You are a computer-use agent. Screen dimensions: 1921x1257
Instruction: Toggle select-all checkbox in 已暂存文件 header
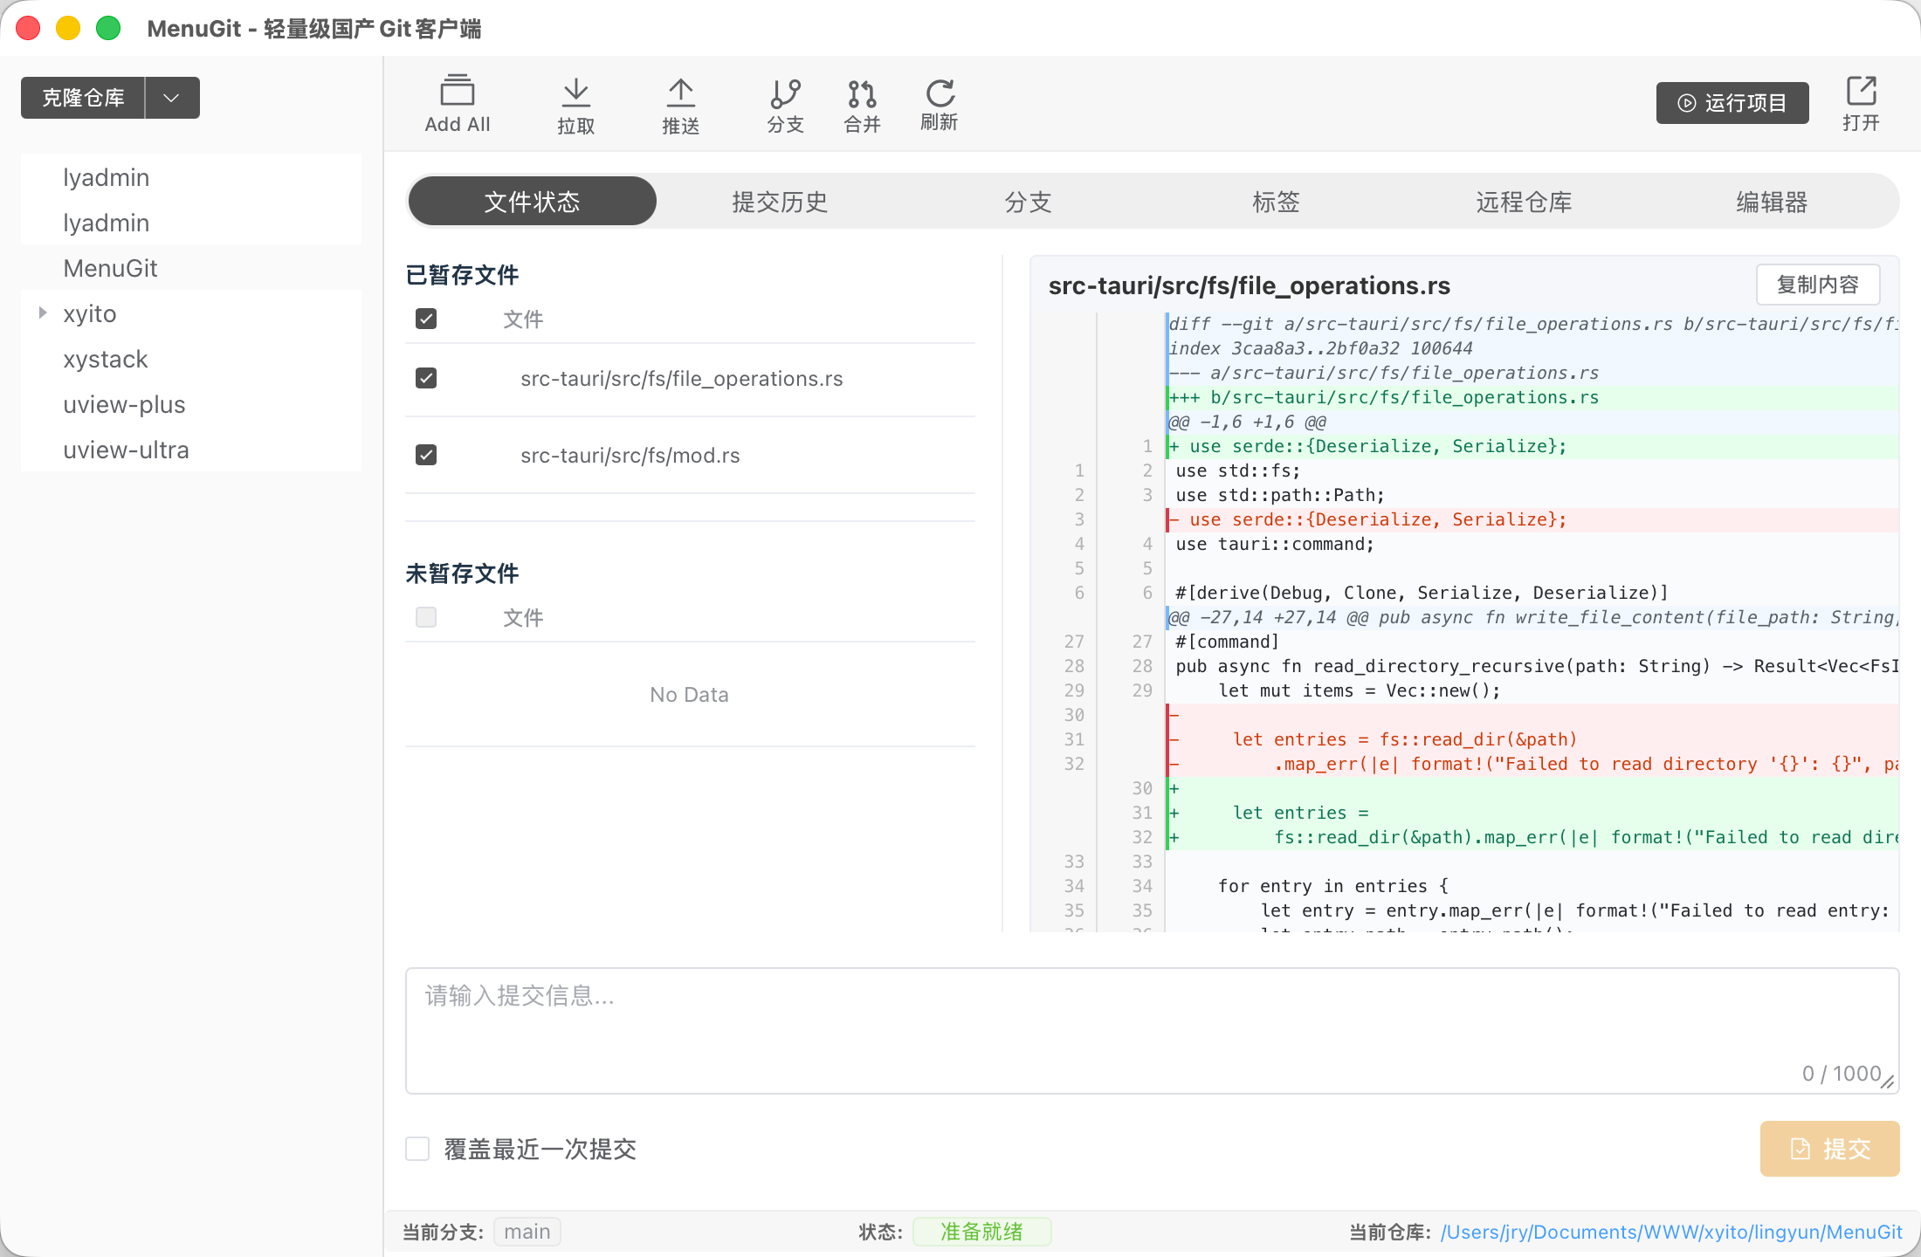(426, 319)
